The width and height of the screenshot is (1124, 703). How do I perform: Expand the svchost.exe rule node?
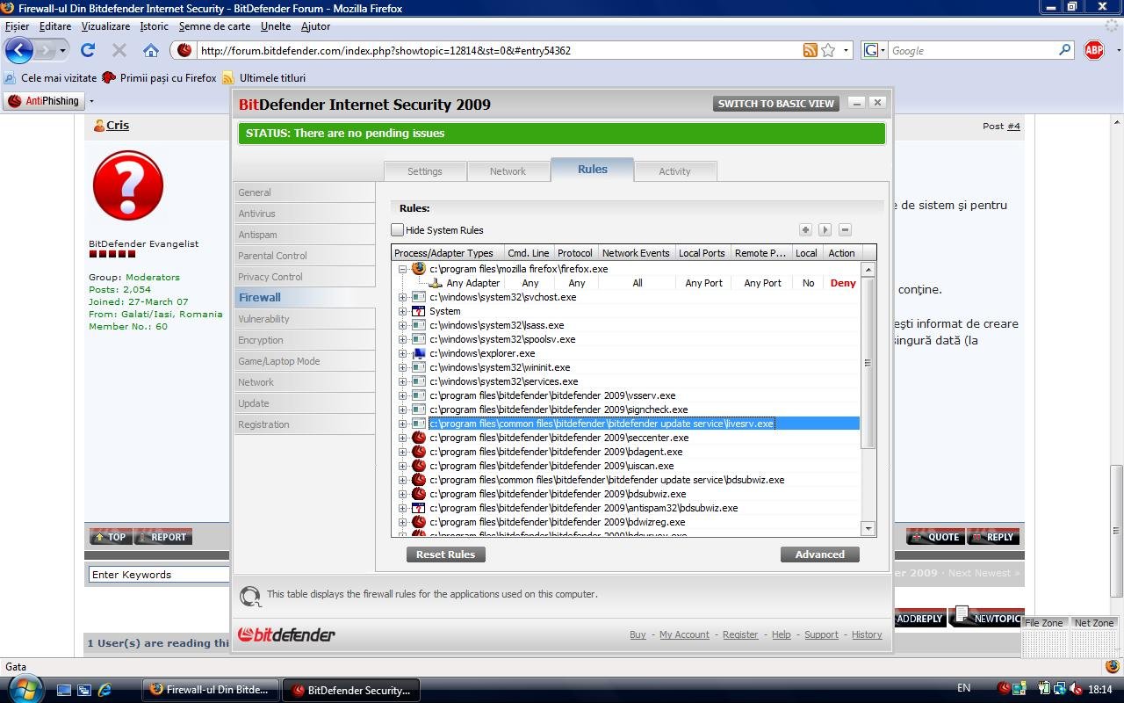click(402, 297)
